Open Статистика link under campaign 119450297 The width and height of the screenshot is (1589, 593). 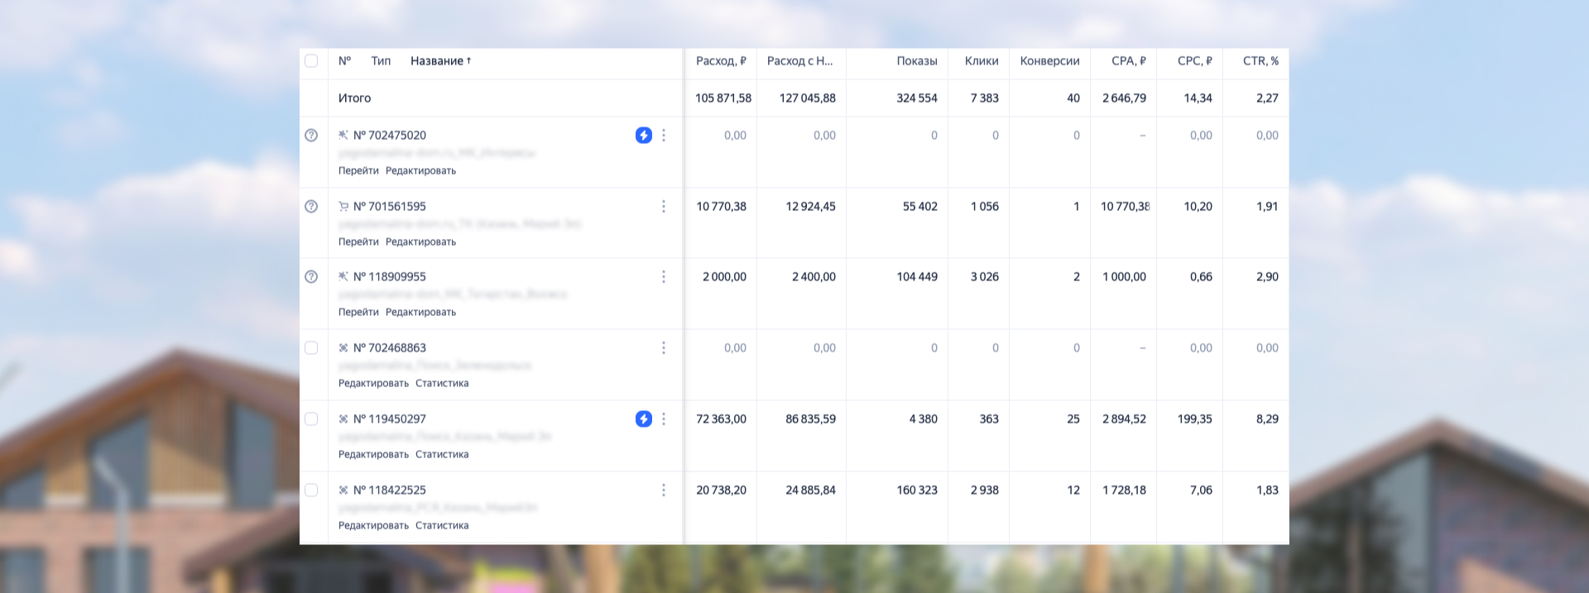tap(442, 455)
